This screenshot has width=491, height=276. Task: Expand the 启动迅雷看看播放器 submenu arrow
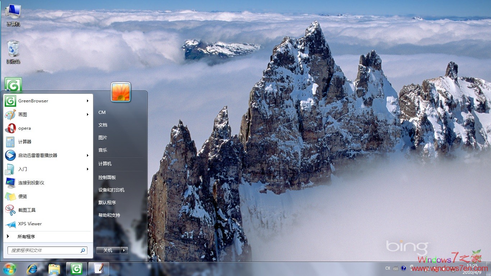click(87, 156)
